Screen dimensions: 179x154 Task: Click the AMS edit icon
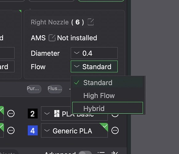pos(52,38)
